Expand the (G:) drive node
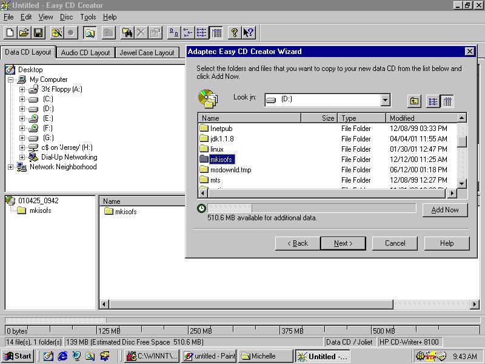Image resolution: width=485 pixels, height=364 pixels. 22,138
